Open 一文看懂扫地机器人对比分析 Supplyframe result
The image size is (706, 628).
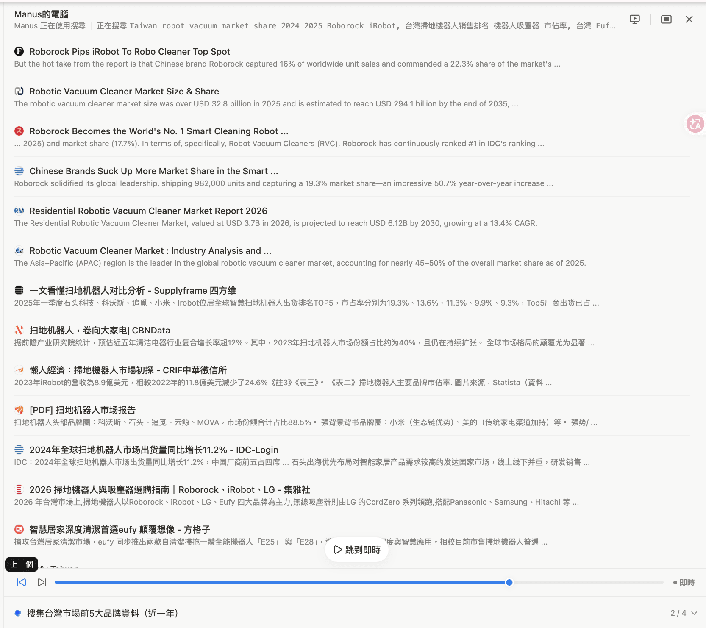point(133,291)
